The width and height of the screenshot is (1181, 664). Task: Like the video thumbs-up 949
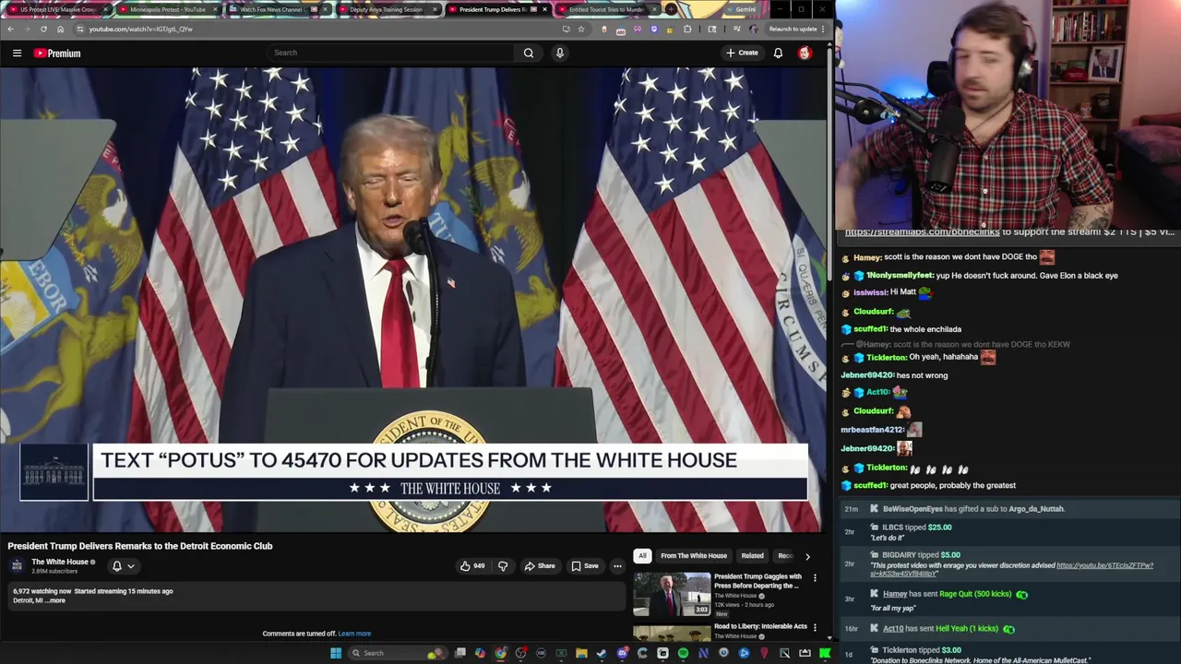(472, 566)
